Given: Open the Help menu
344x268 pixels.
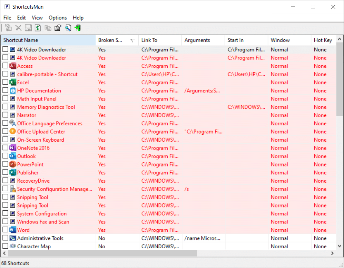Looking at the screenshot, I should point(78,18).
